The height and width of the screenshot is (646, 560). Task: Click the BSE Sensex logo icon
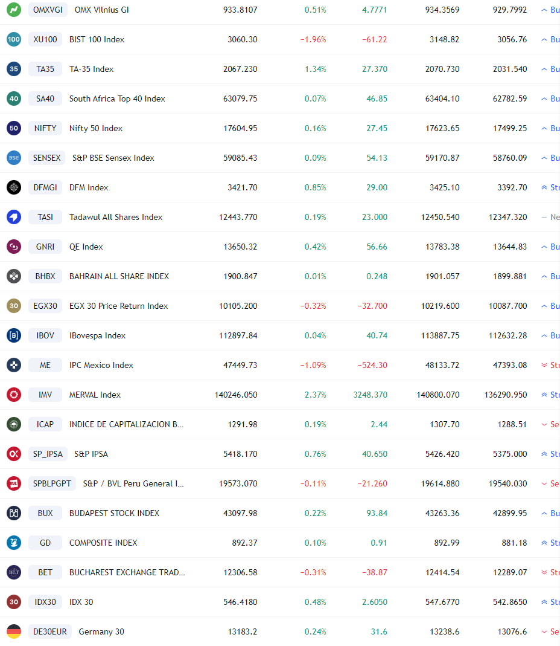pos(14,158)
